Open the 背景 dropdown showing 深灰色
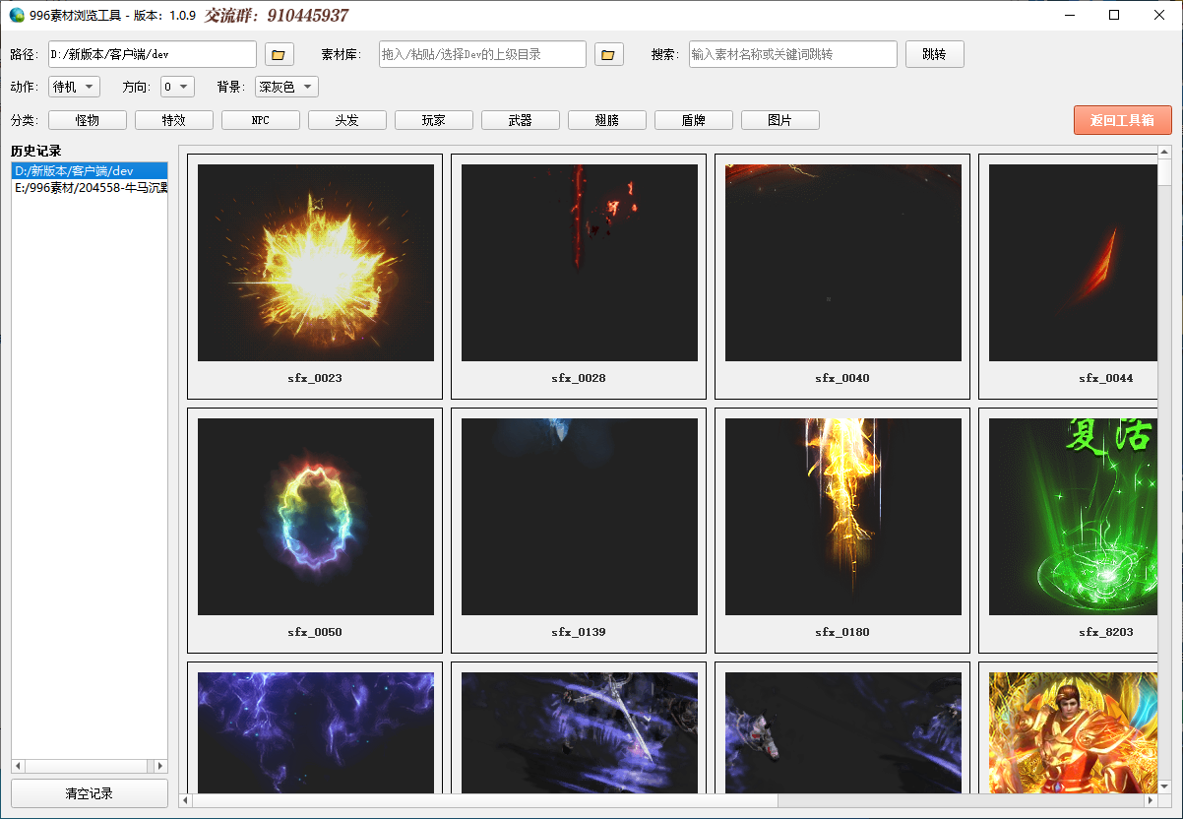The height and width of the screenshot is (819, 1183). 286,87
